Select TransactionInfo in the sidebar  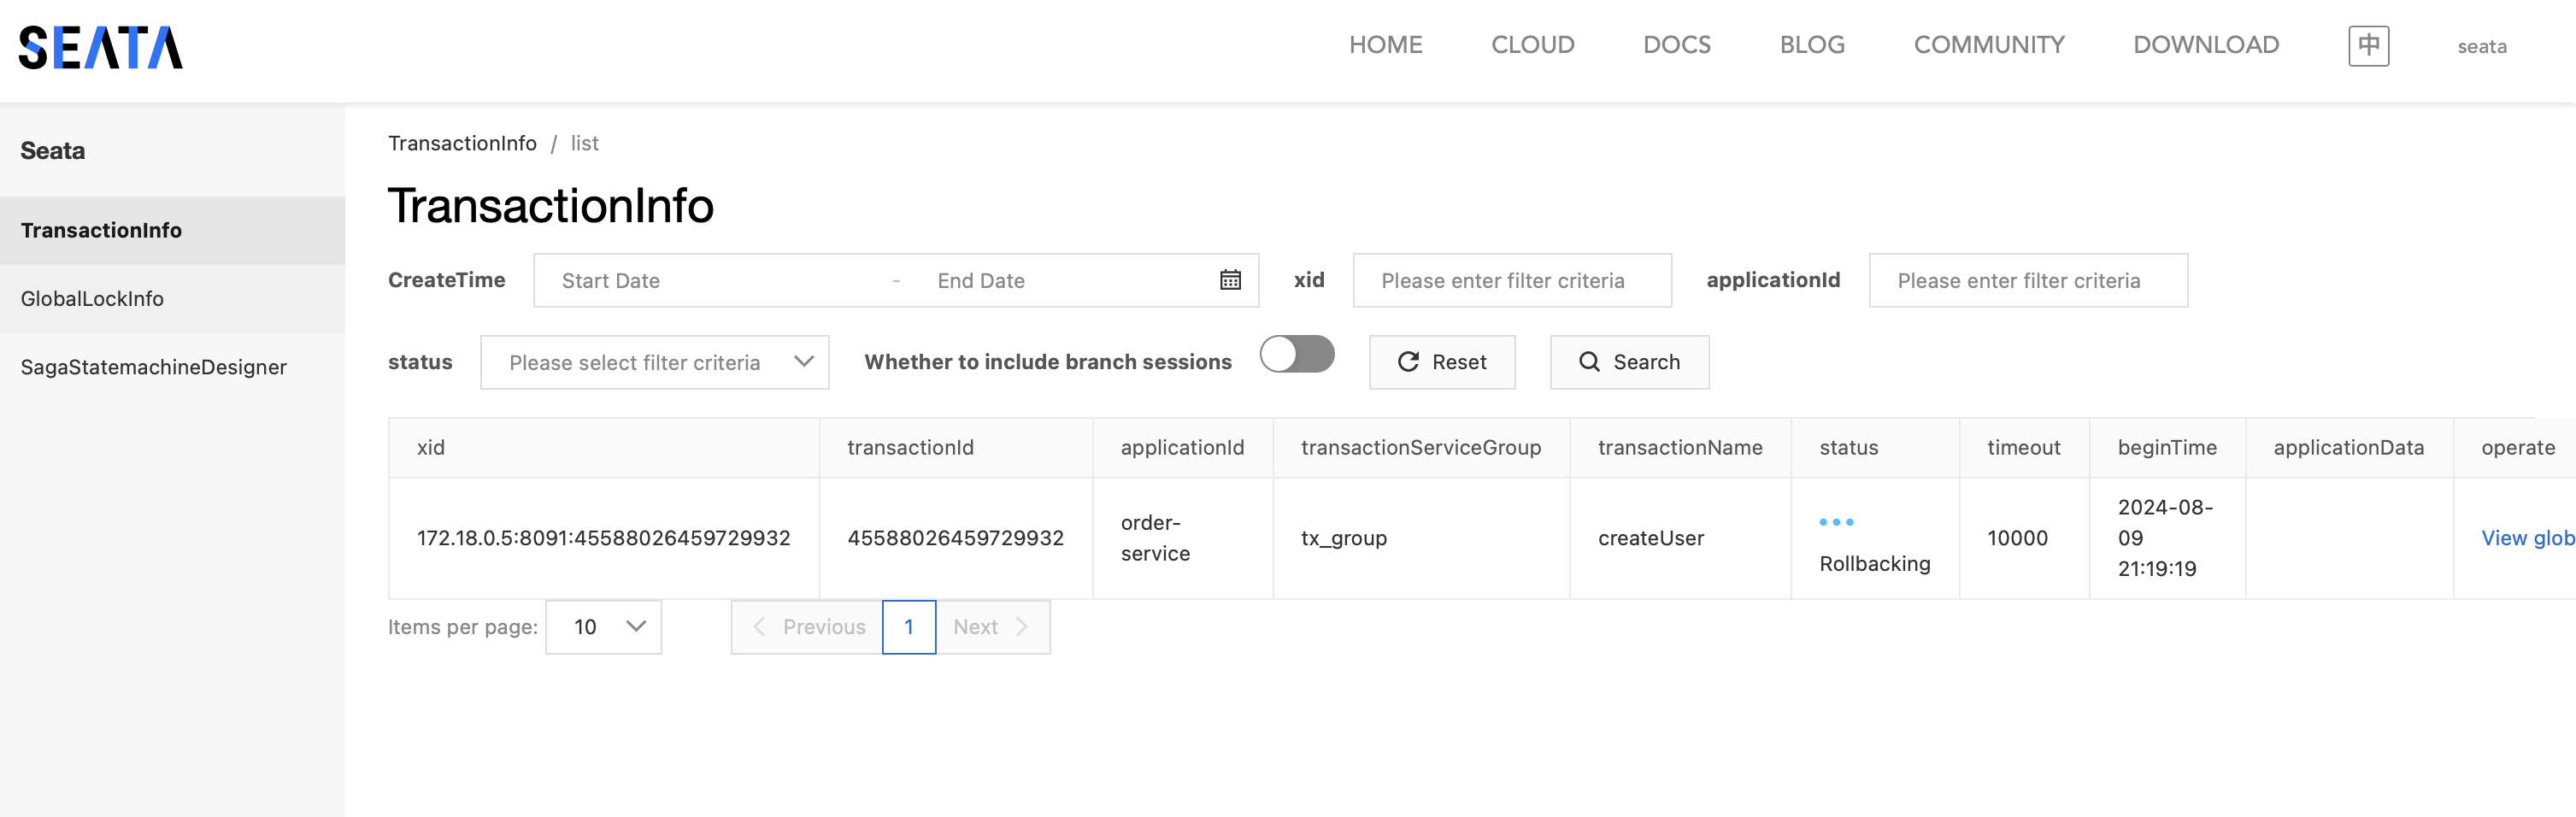tap(172, 230)
